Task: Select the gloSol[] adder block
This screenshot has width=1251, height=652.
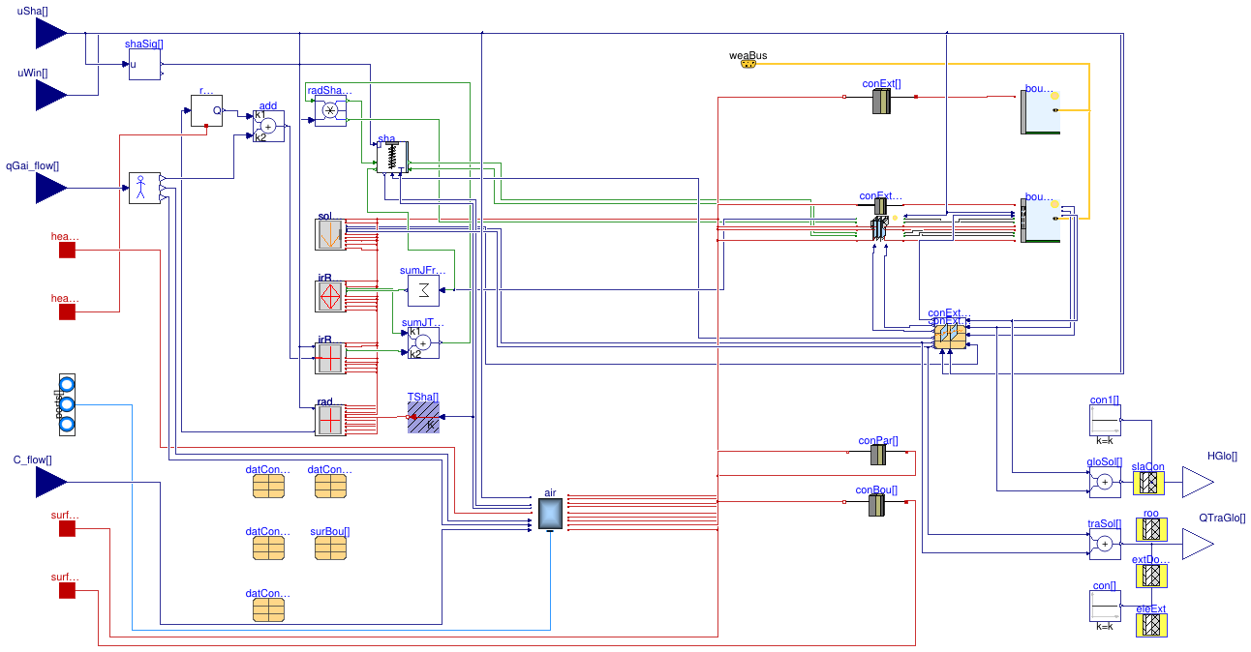Action: click(1105, 482)
